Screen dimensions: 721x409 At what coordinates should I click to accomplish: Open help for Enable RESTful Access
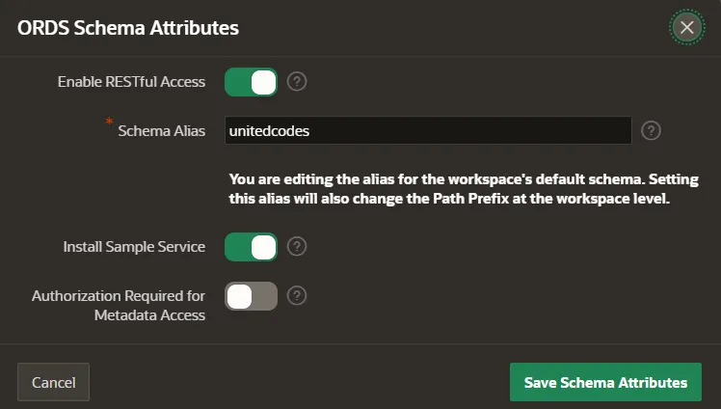pyautogui.click(x=297, y=82)
